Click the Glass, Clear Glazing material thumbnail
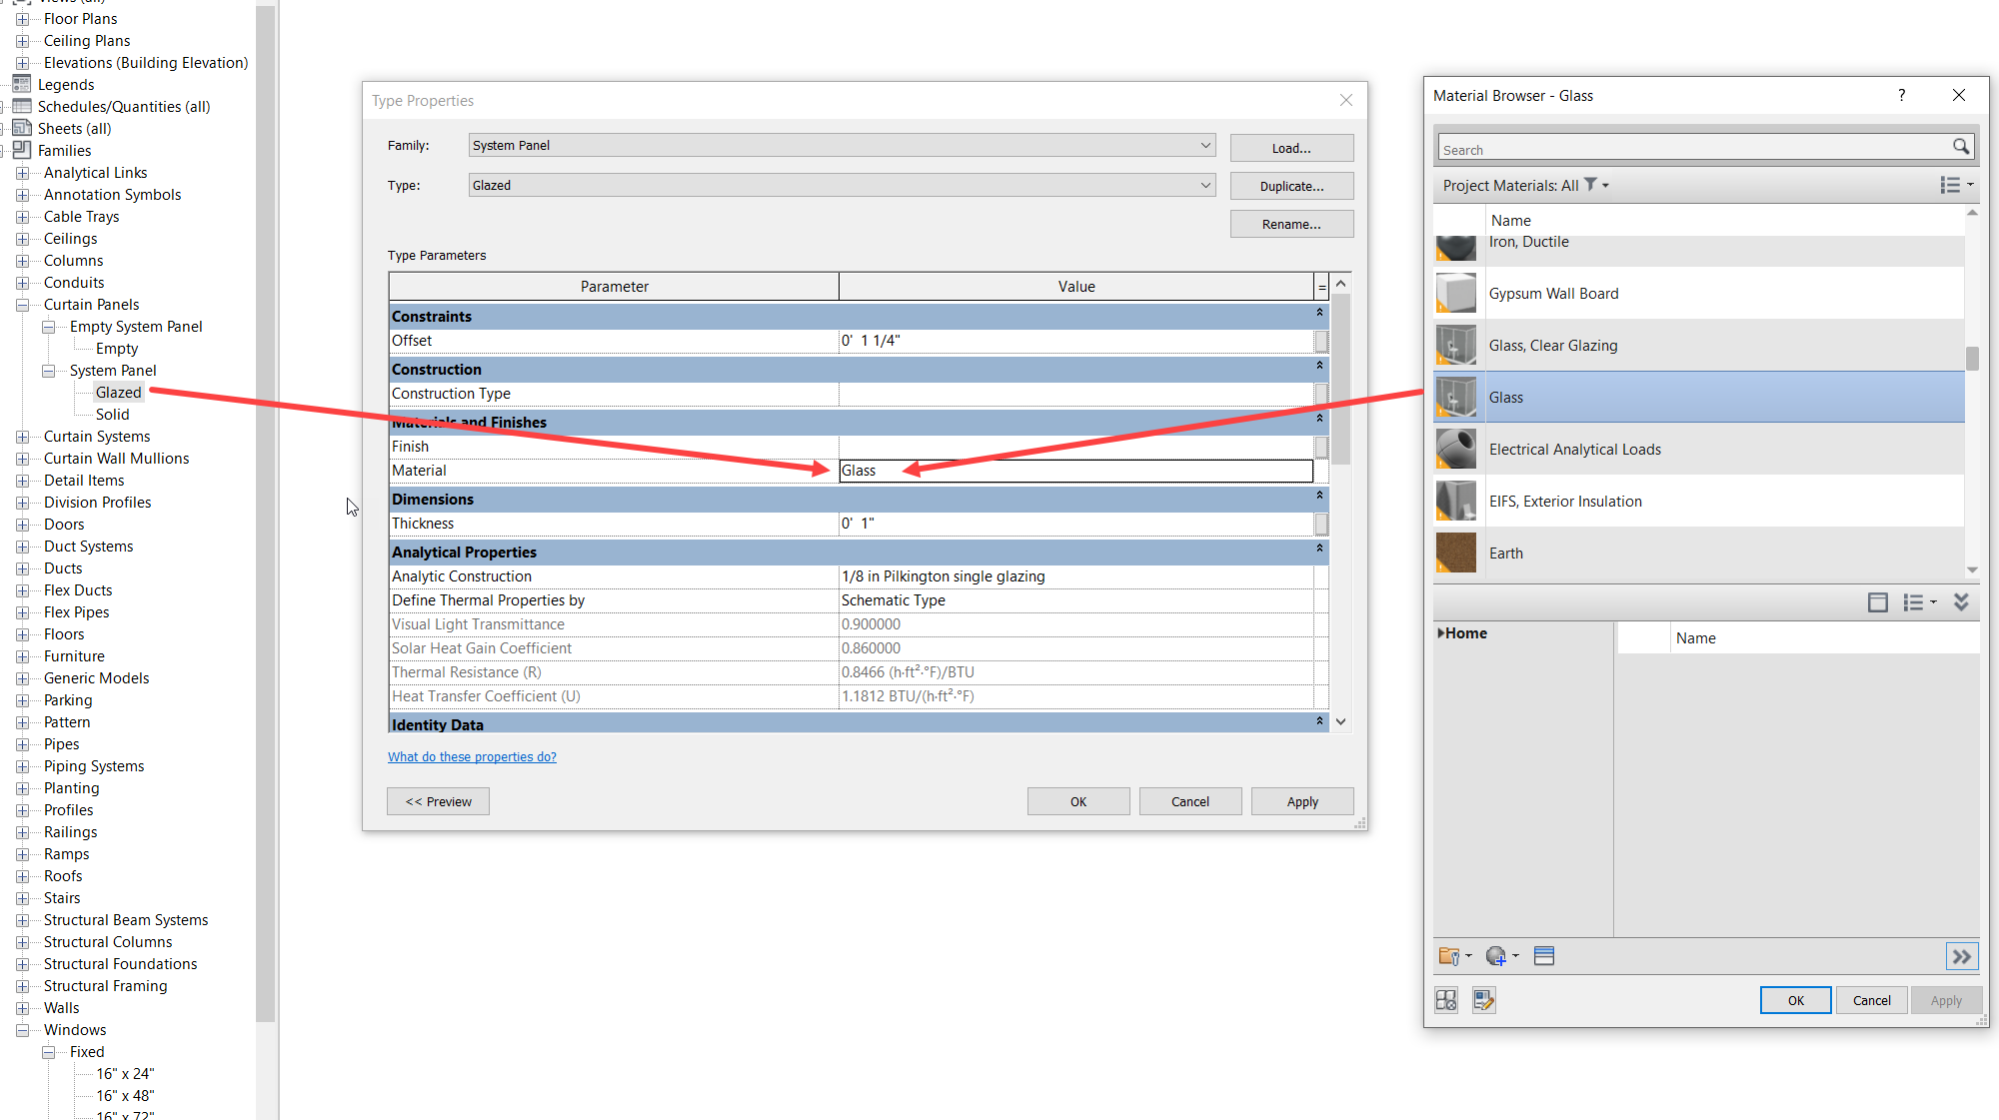The width and height of the screenshot is (1999, 1120). coord(1455,345)
